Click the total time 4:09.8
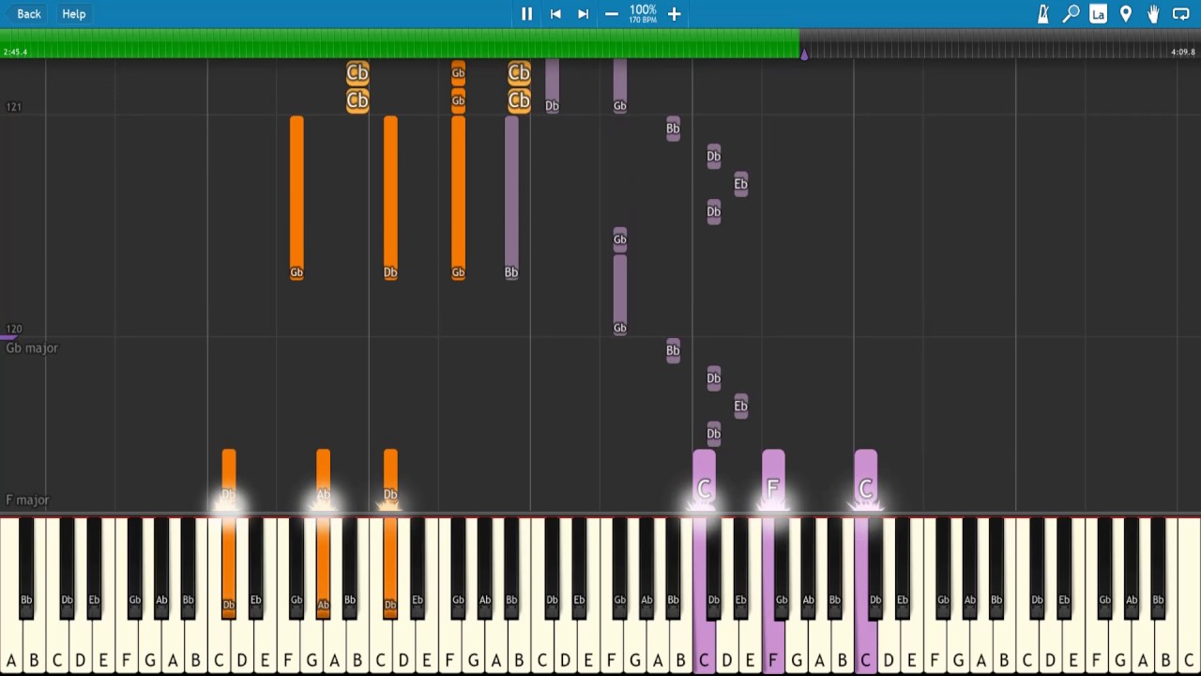1201x676 pixels. (x=1183, y=53)
